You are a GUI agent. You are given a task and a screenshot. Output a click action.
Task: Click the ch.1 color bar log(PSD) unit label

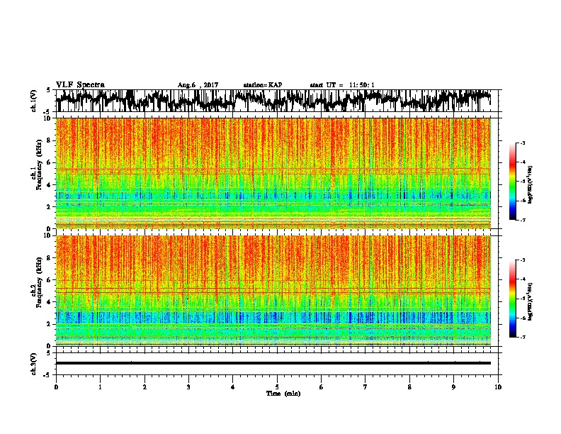(531, 185)
